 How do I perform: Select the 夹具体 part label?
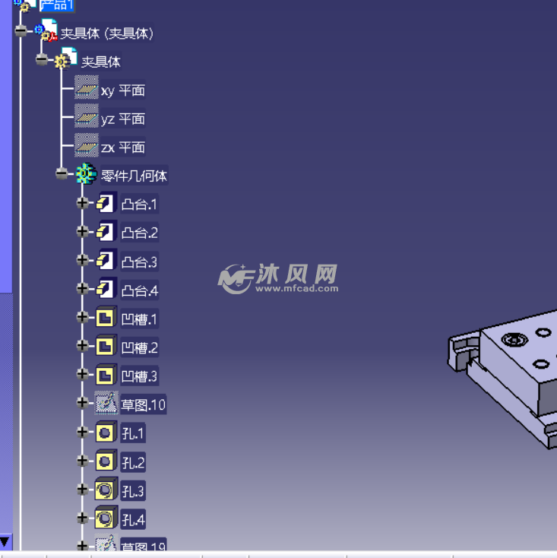pos(101,62)
